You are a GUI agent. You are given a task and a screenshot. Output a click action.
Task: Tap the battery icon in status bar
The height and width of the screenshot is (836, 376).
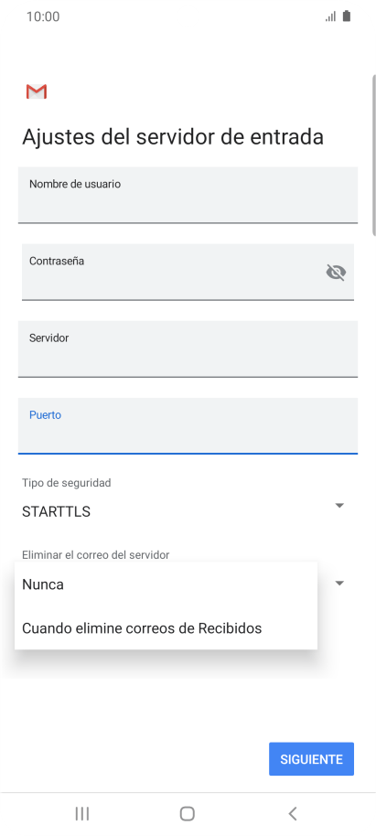click(347, 16)
